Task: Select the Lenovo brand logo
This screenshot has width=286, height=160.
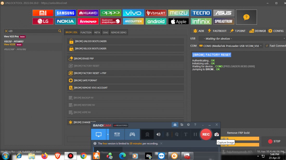Action: (88, 21)
